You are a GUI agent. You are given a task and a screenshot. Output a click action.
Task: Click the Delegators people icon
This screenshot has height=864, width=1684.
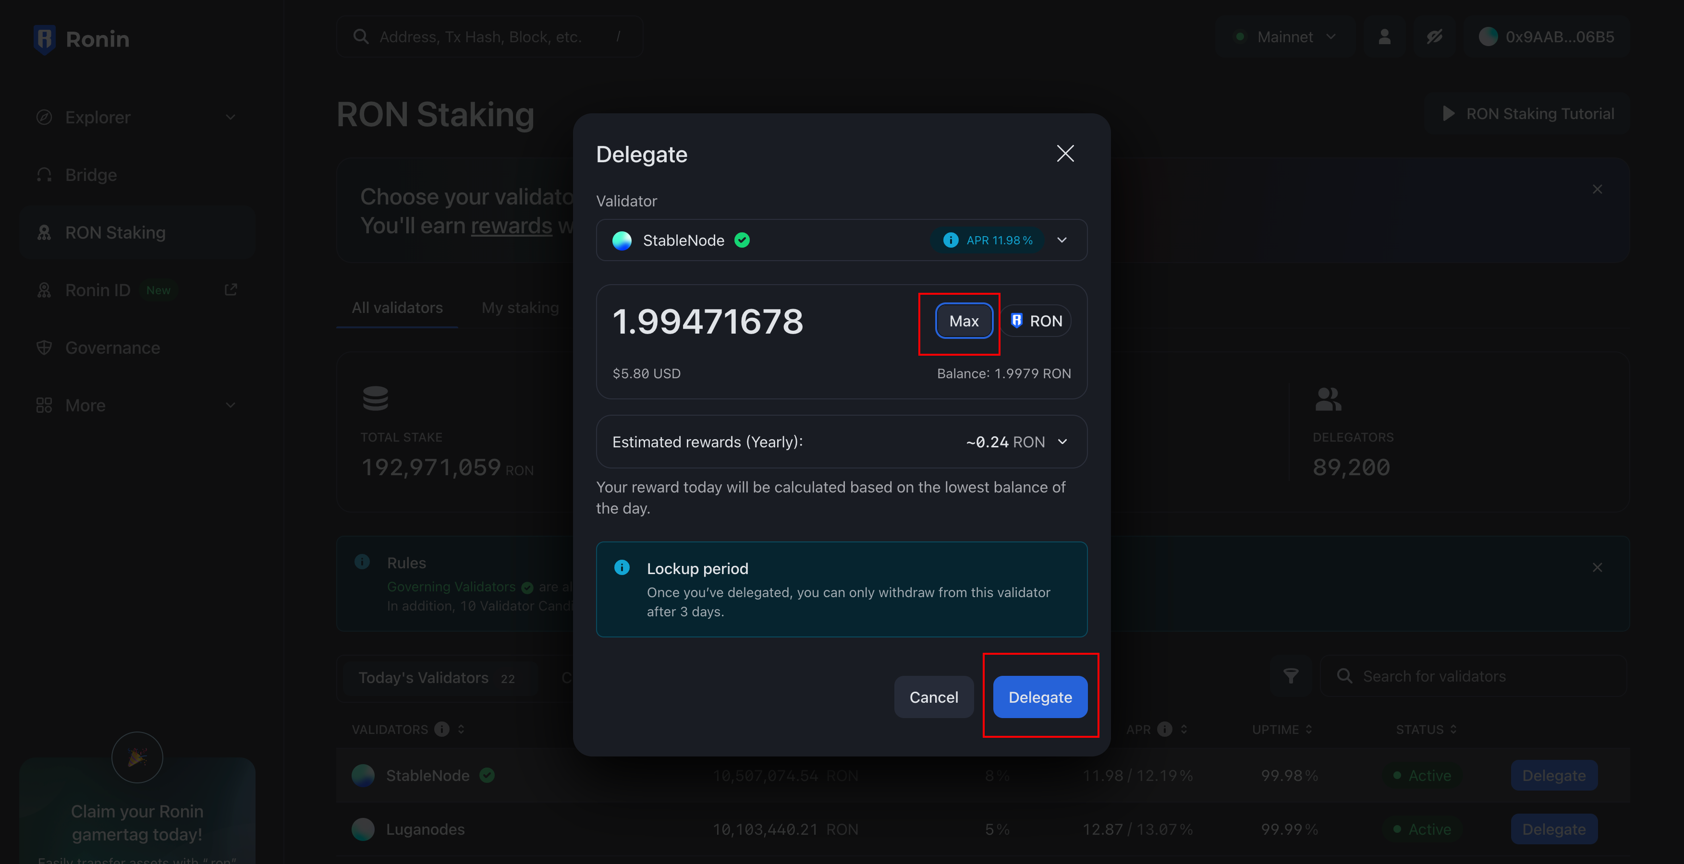[1328, 398]
